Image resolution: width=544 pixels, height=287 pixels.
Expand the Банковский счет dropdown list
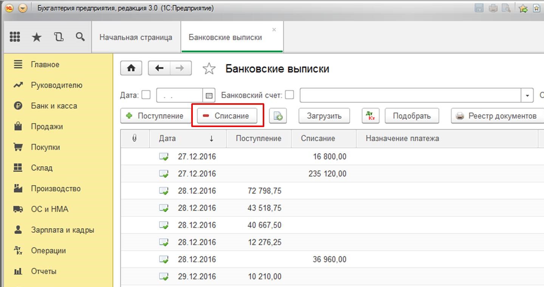click(527, 96)
